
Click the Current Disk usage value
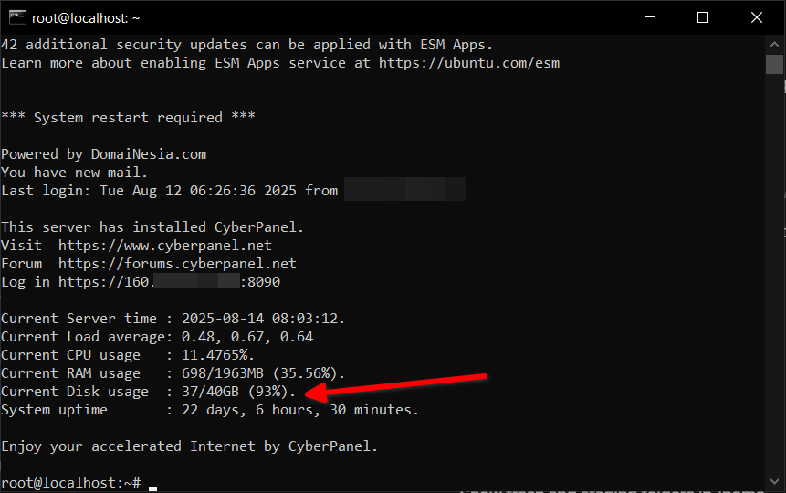[239, 392]
